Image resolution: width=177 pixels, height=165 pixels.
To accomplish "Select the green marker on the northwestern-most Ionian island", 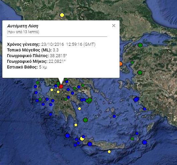I will (37, 82).
